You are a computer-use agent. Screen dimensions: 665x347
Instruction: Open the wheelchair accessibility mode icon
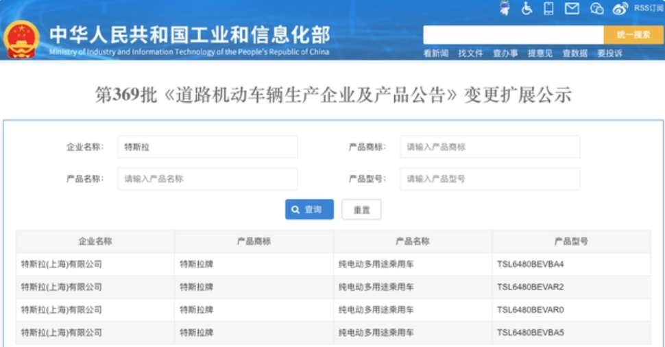(527, 8)
